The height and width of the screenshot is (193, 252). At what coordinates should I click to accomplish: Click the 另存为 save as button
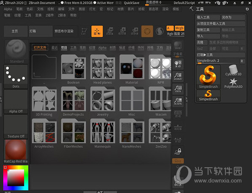click(x=233, y=17)
